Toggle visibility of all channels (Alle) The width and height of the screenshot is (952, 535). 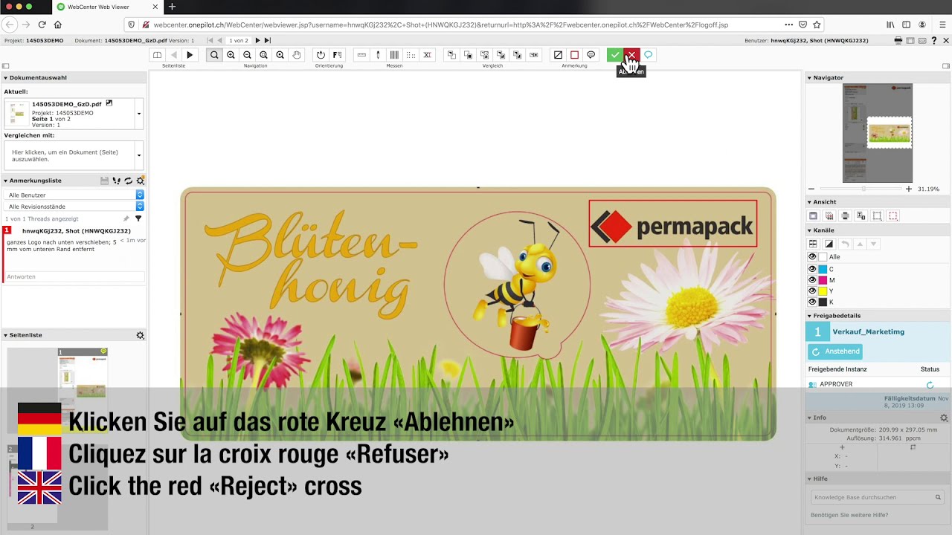pyautogui.click(x=812, y=256)
